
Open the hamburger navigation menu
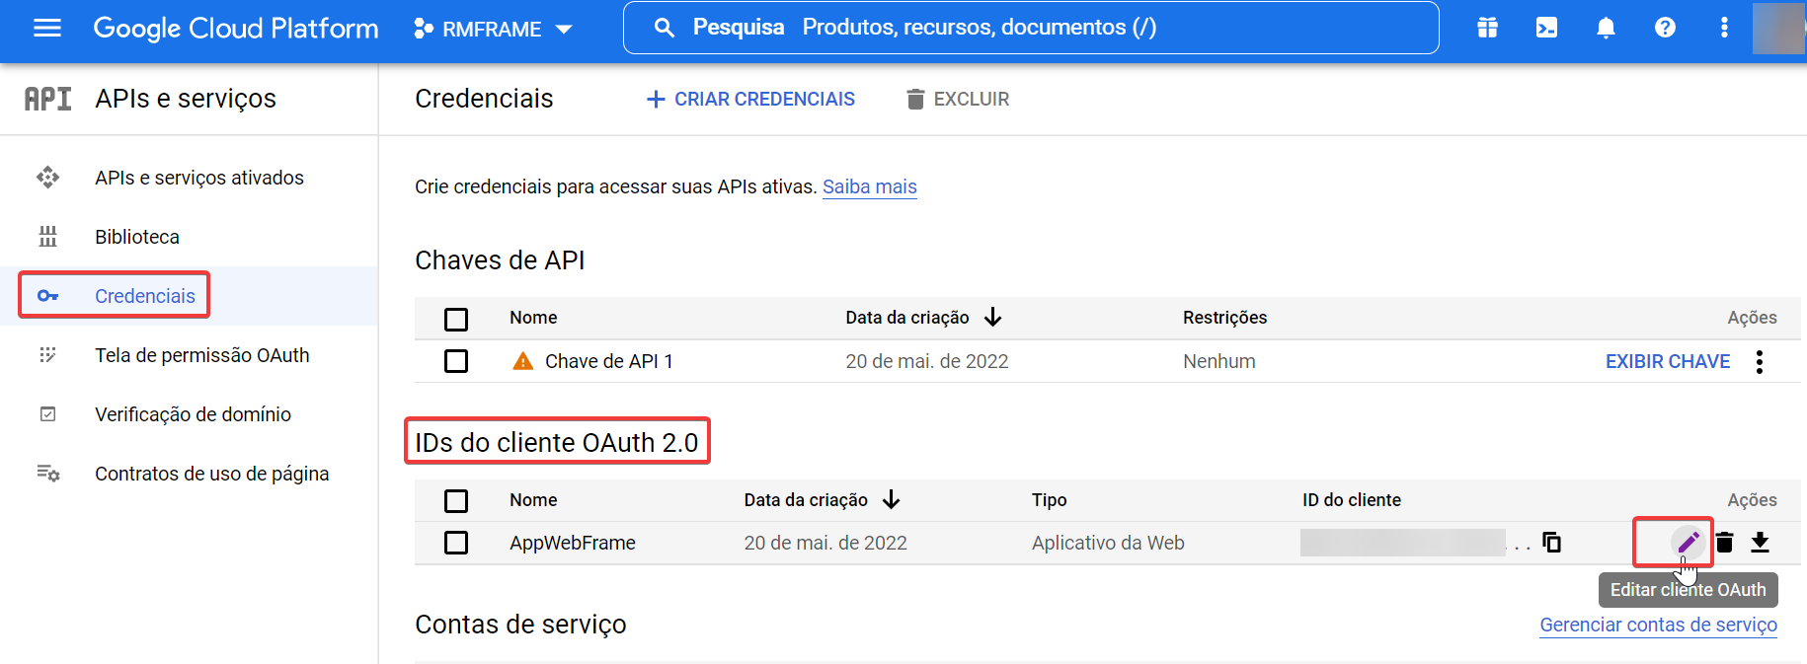tap(47, 28)
